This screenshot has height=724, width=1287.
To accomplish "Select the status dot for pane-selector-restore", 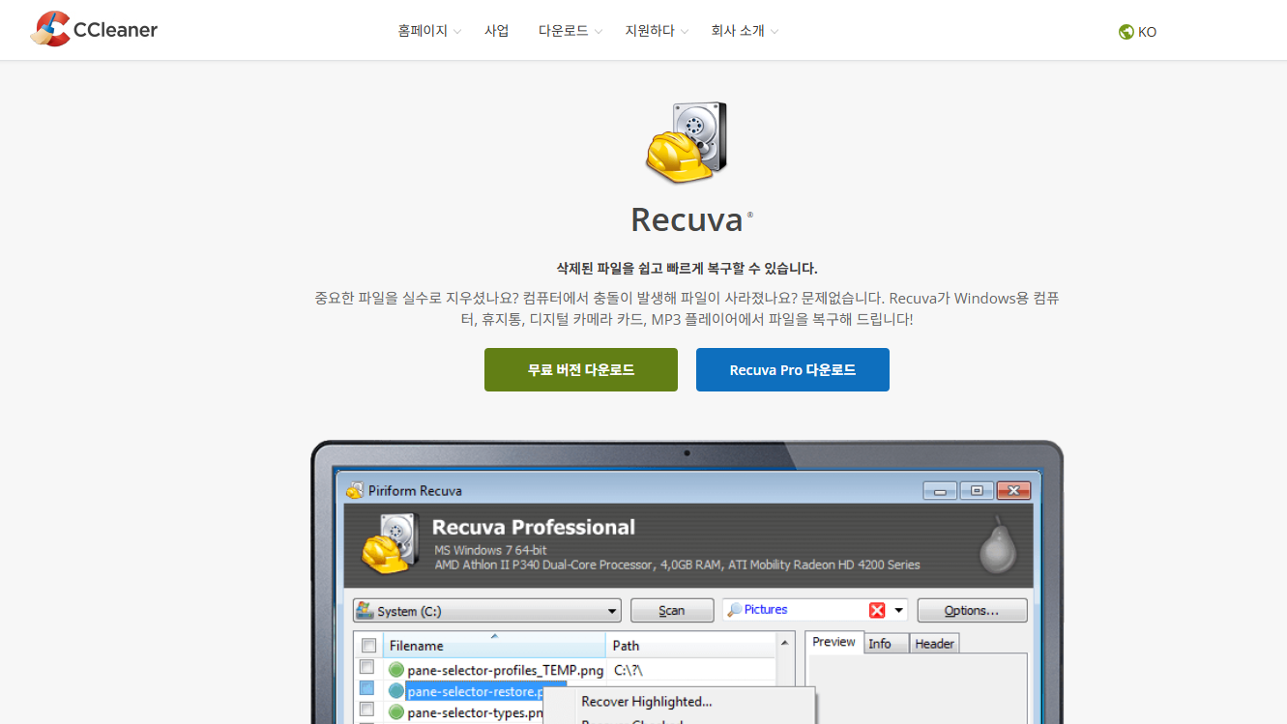I will click(x=395, y=691).
